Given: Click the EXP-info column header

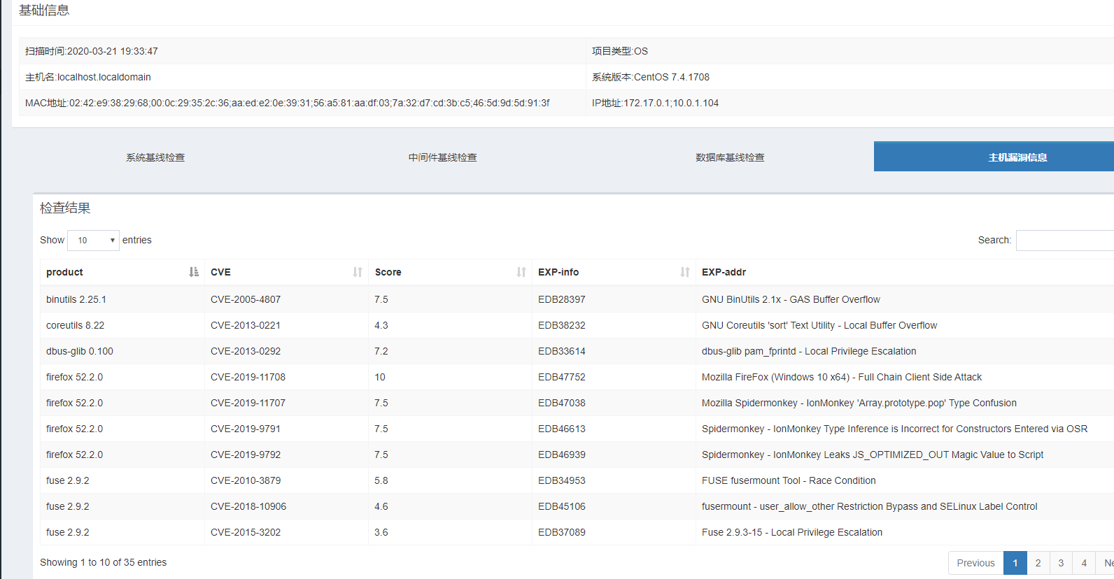Looking at the screenshot, I should [614, 272].
